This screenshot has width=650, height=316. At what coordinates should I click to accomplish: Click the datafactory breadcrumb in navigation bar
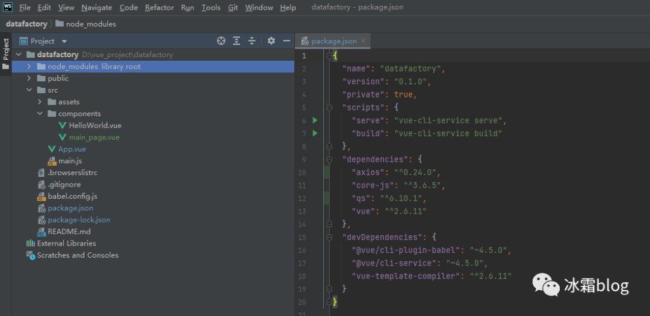point(26,24)
